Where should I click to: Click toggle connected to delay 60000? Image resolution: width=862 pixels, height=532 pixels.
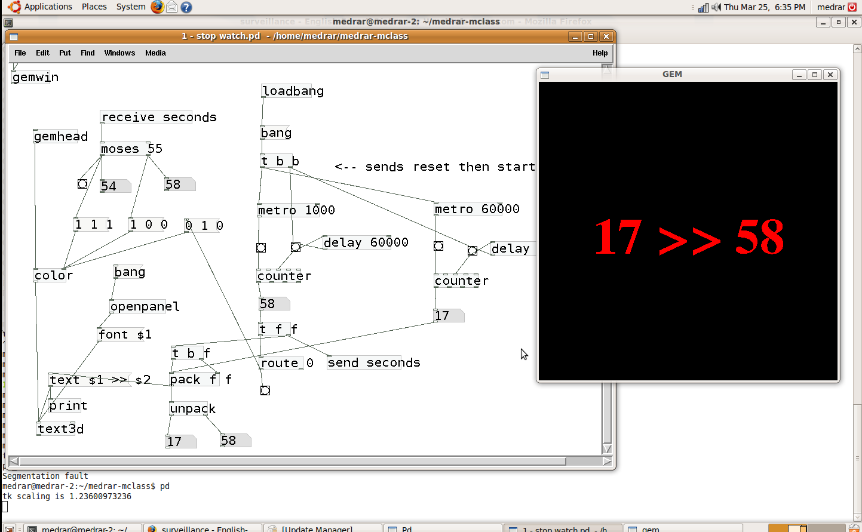tap(296, 247)
